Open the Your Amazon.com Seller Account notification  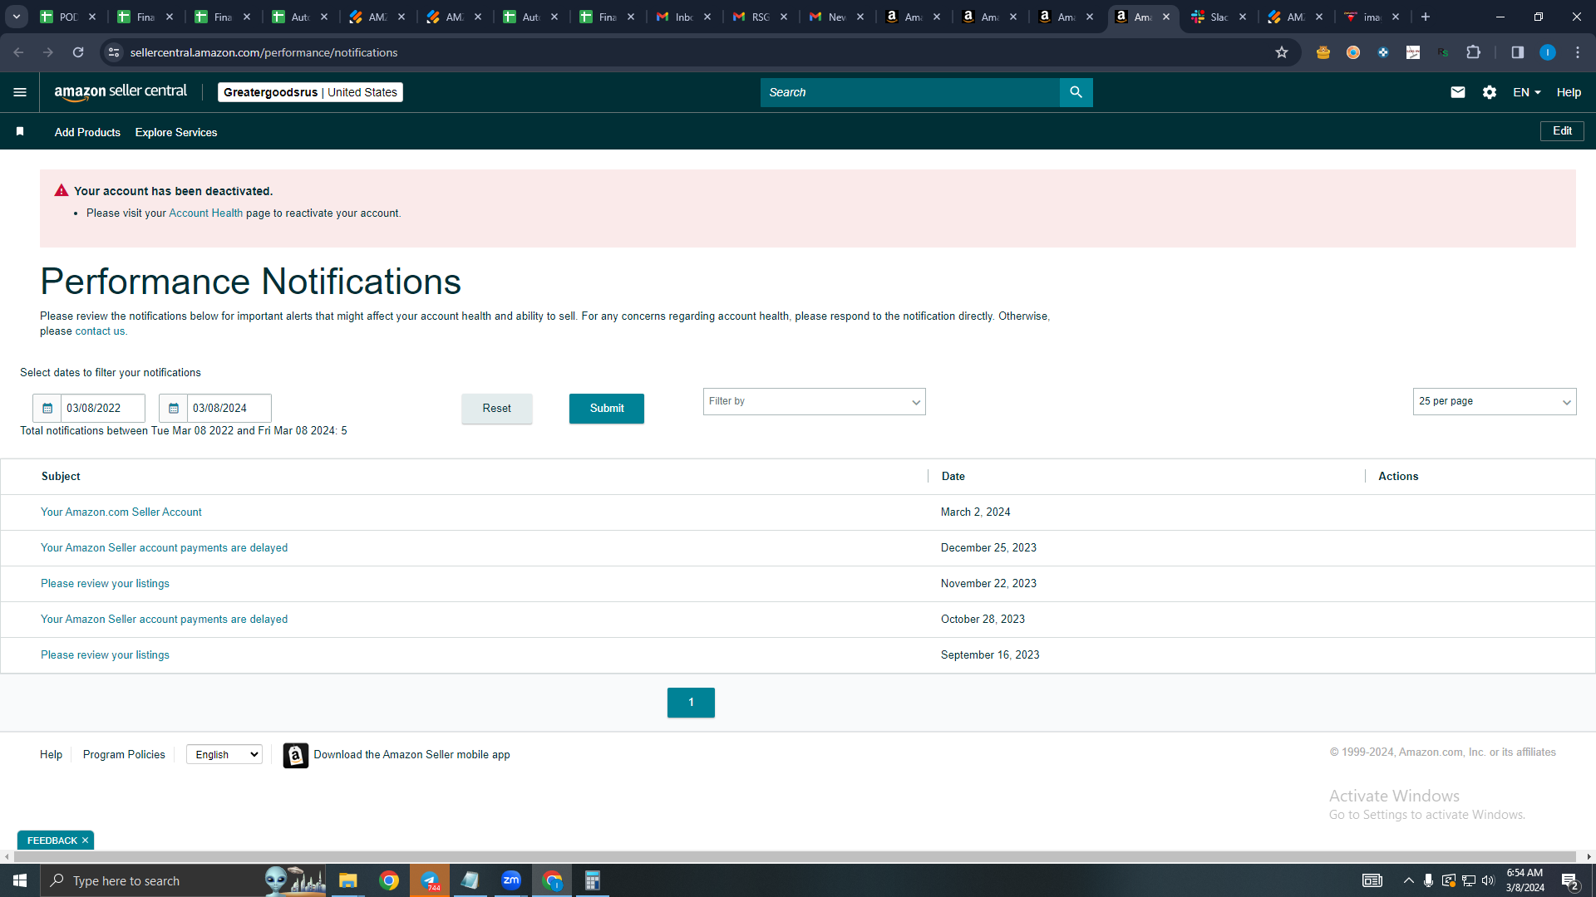point(121,512)
